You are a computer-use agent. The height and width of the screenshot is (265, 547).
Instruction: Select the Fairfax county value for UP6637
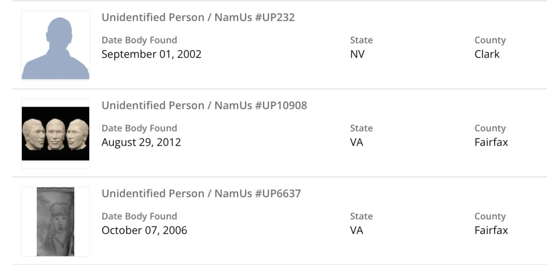(x=491, y=230)
